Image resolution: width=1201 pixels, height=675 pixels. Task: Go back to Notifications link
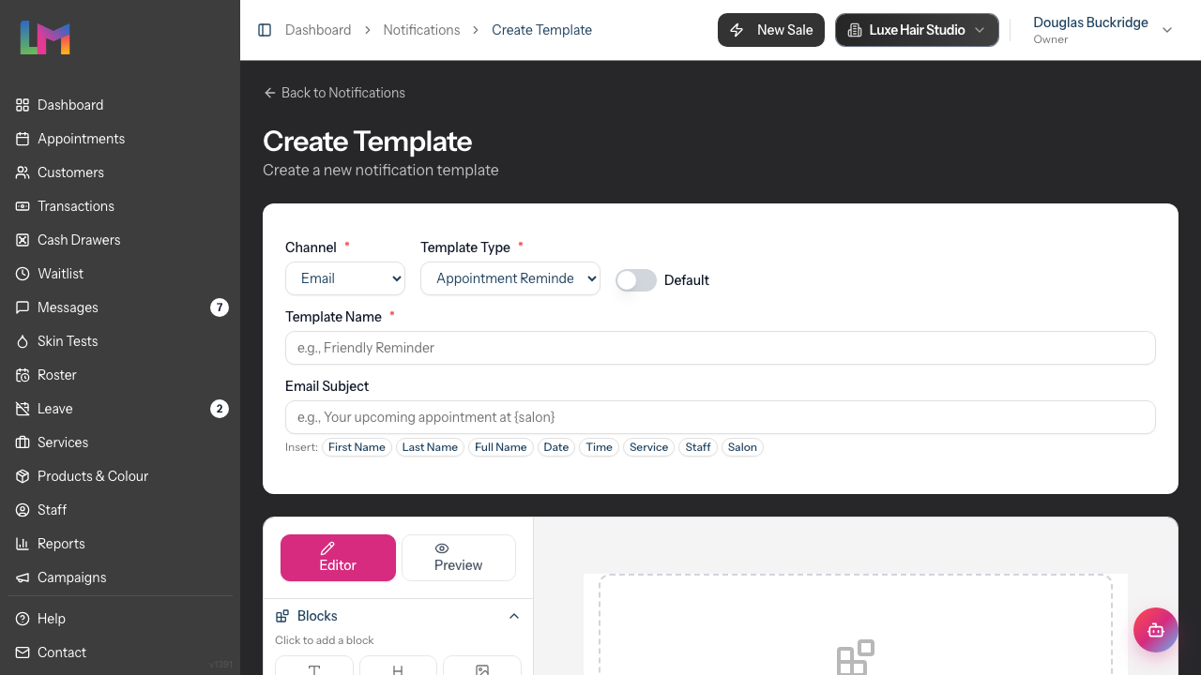pyautogui.click(x=334, y=93)
